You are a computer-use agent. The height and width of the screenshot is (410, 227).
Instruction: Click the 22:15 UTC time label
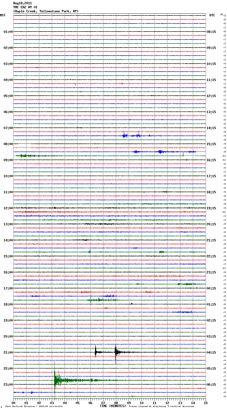[x=211, y=256]
